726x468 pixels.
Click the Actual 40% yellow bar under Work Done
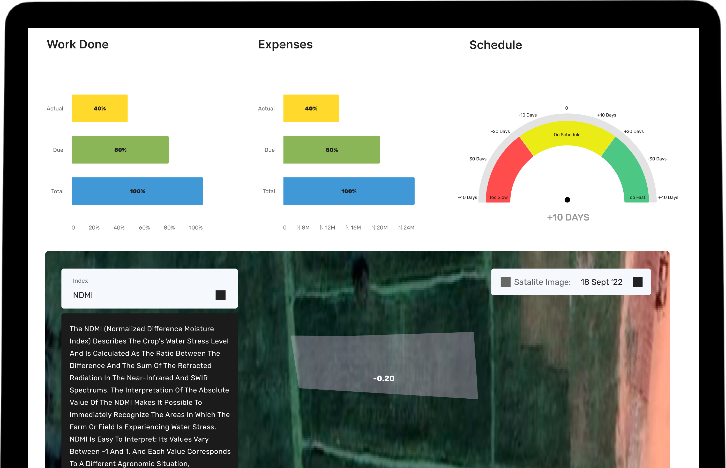(100, 108)
